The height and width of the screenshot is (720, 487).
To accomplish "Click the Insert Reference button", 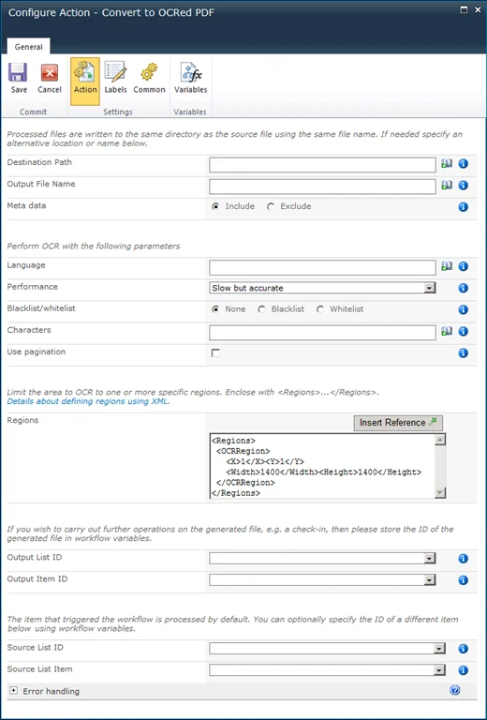I will click(398, 423).
